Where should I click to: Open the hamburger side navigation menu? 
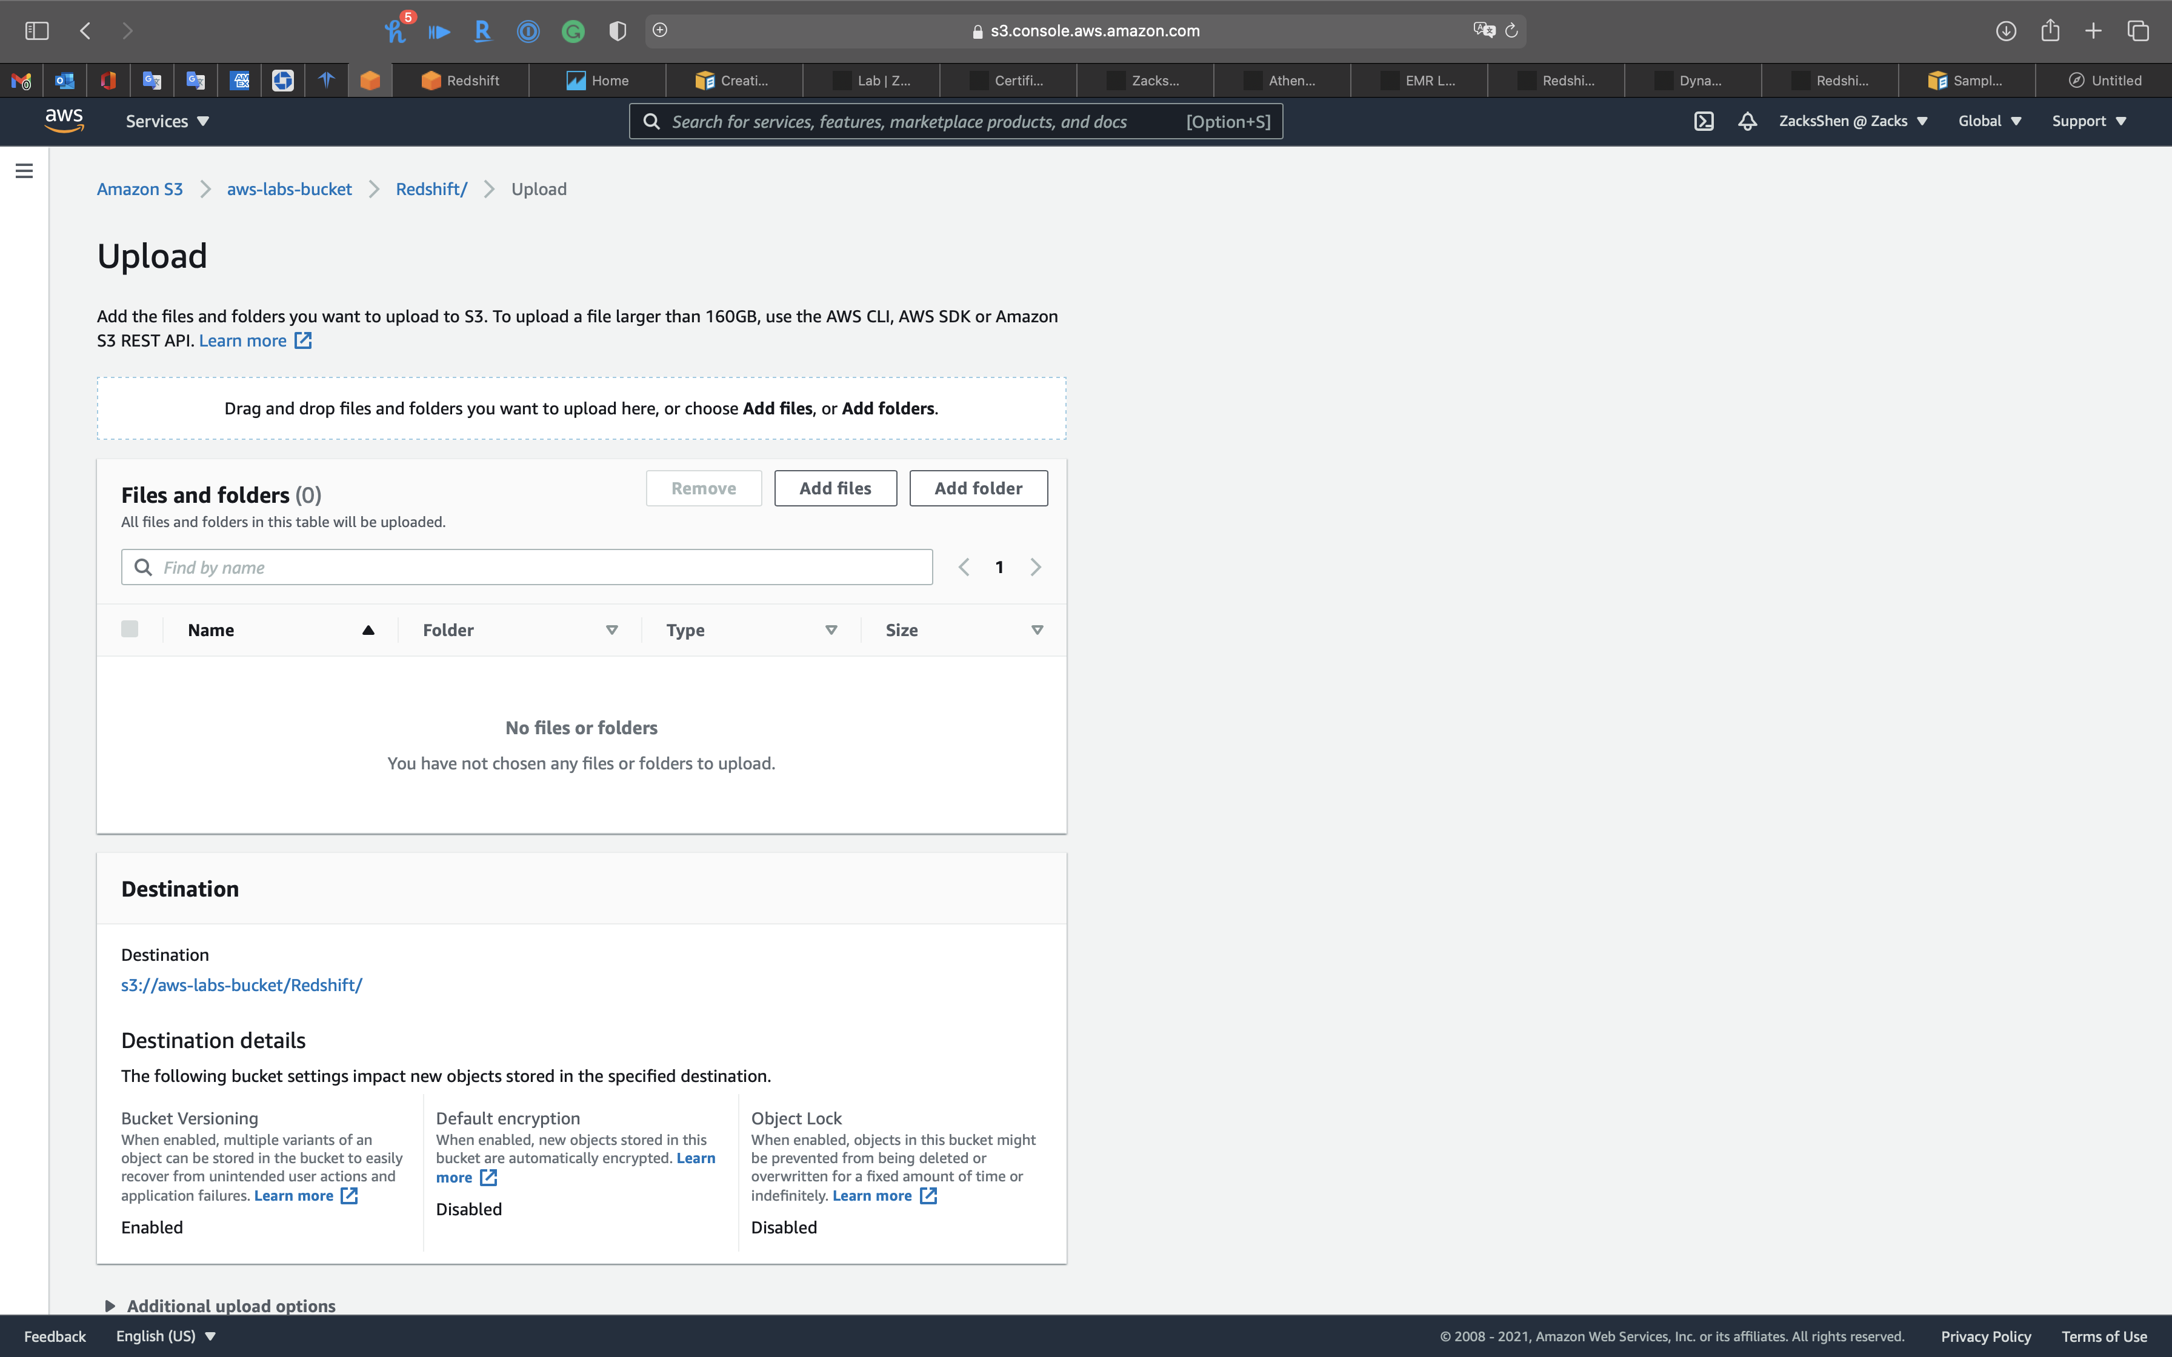pos(24,170)
